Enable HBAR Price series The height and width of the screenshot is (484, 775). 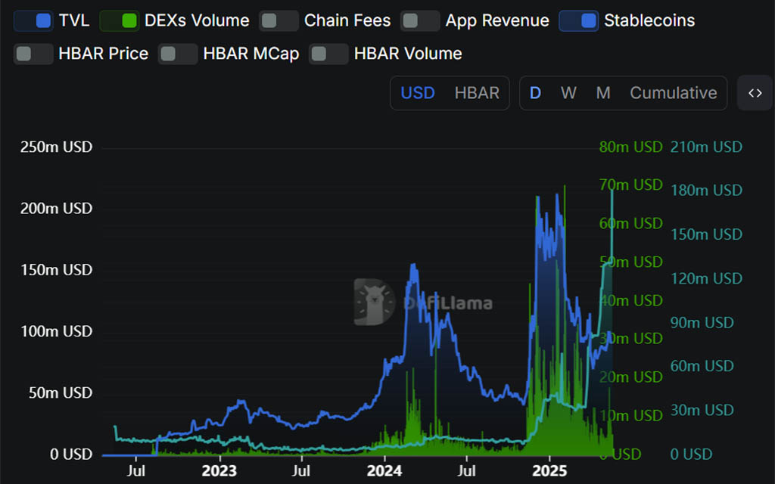coord(33,54)
